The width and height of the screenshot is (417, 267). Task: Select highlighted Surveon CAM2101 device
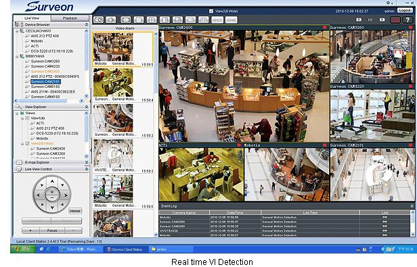(x=45, y=82)
